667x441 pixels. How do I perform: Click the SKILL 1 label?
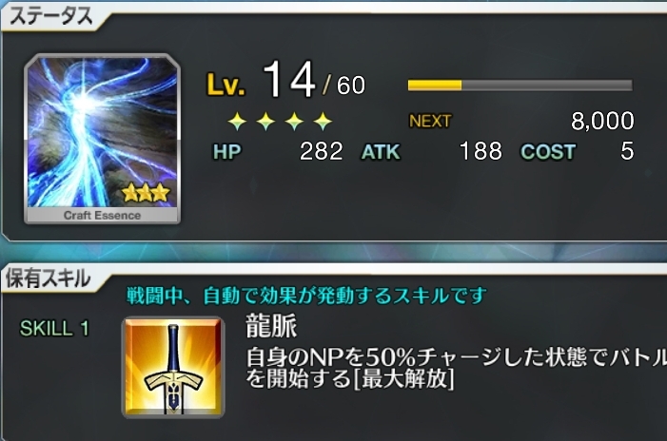coord(55,329)
